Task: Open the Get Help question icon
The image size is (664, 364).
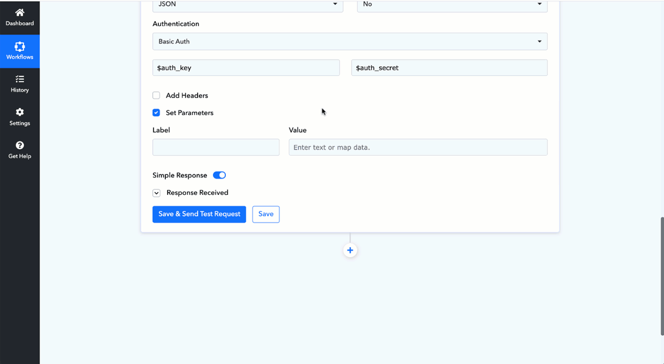Action: [x=19, y=145]
